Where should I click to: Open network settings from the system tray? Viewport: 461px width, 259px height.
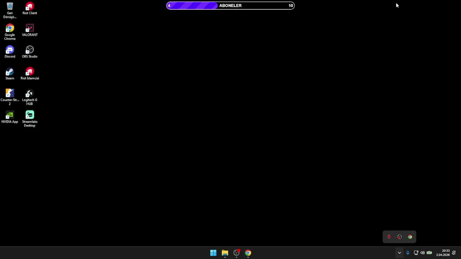(x=416, y=253)
